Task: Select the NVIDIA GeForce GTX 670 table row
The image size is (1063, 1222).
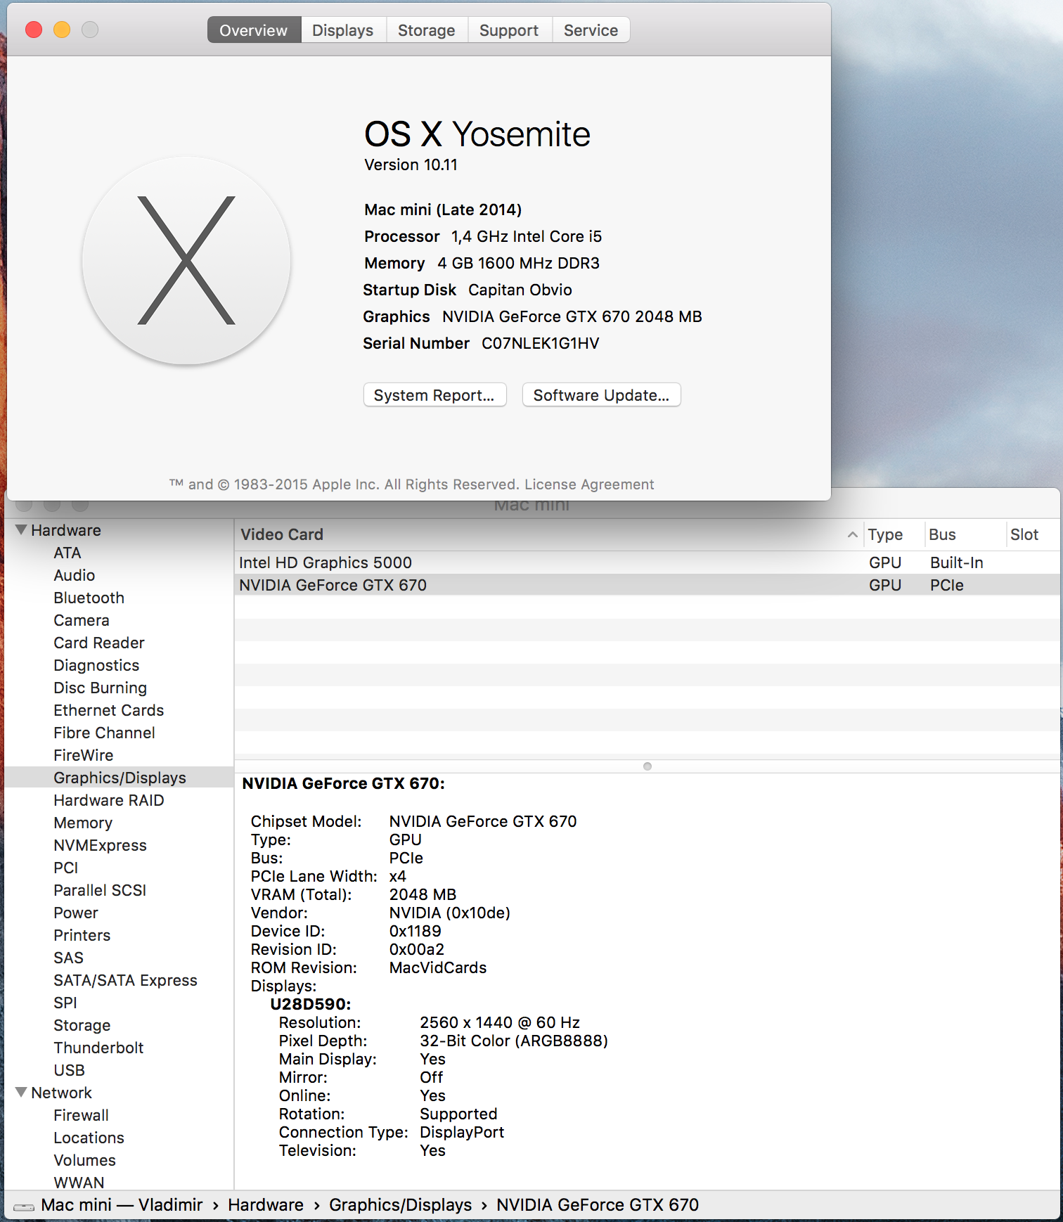Action: tap(647, 585)
